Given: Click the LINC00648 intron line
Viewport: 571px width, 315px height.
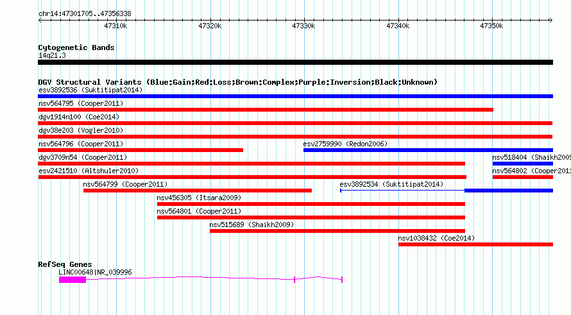Looking at the screenshot, I should (x=189, y=278).
